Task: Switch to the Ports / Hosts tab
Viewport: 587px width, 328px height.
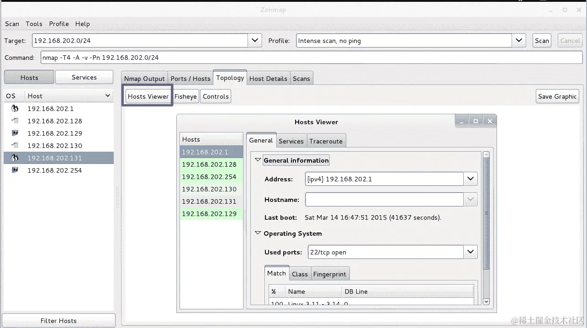Action: 190,79
